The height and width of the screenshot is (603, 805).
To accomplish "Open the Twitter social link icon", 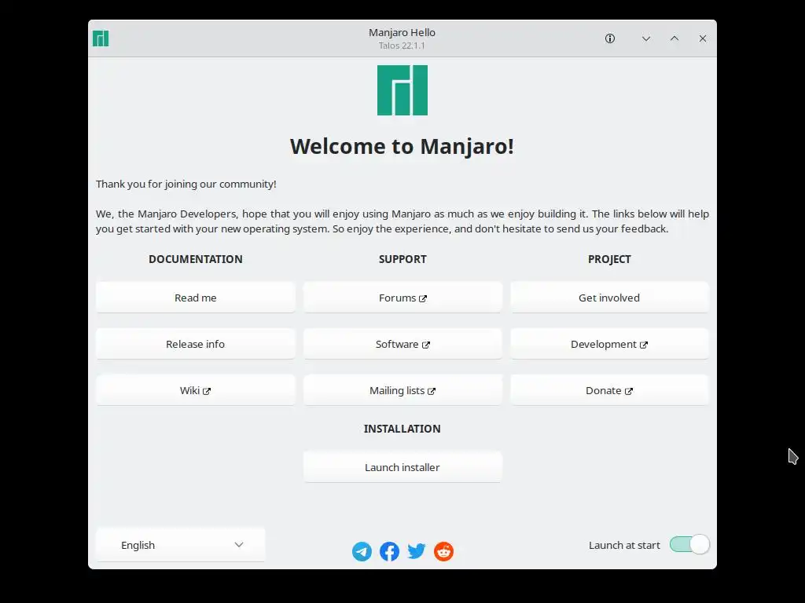I will click(417, 551).
